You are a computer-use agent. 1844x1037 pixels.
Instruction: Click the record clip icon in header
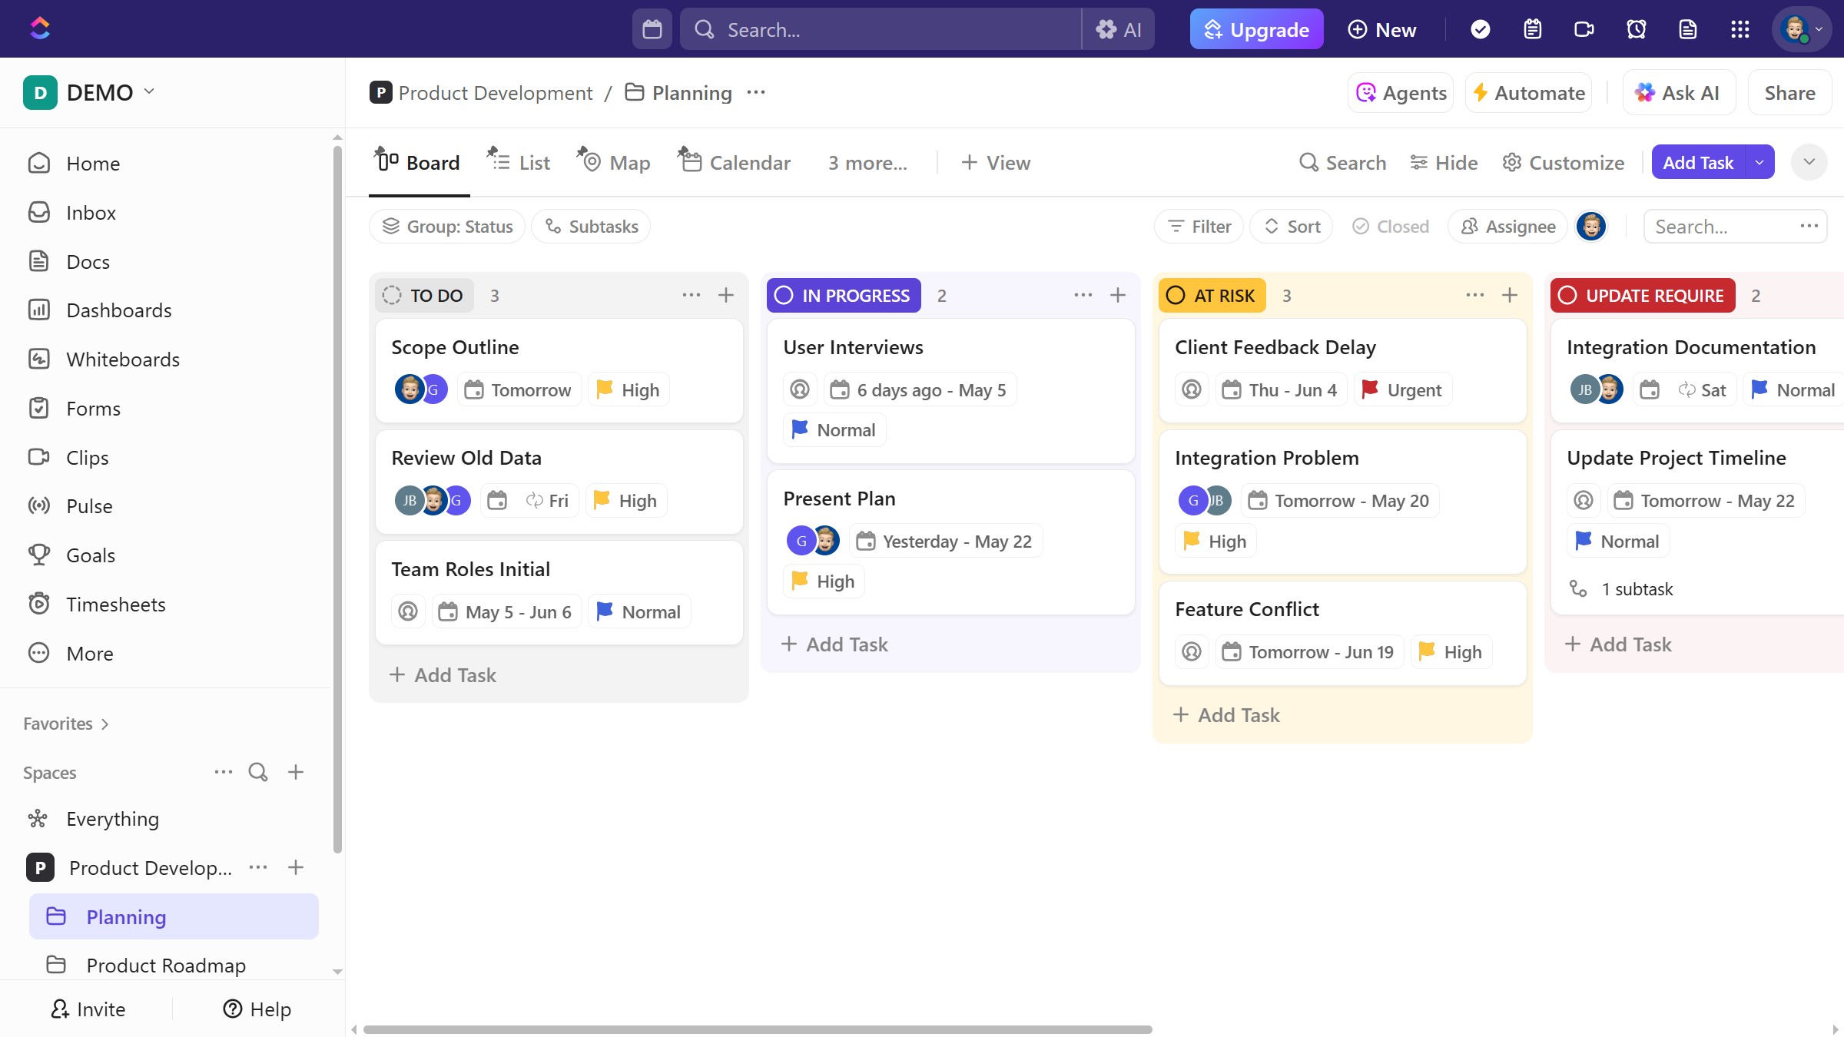point(1584,29)
